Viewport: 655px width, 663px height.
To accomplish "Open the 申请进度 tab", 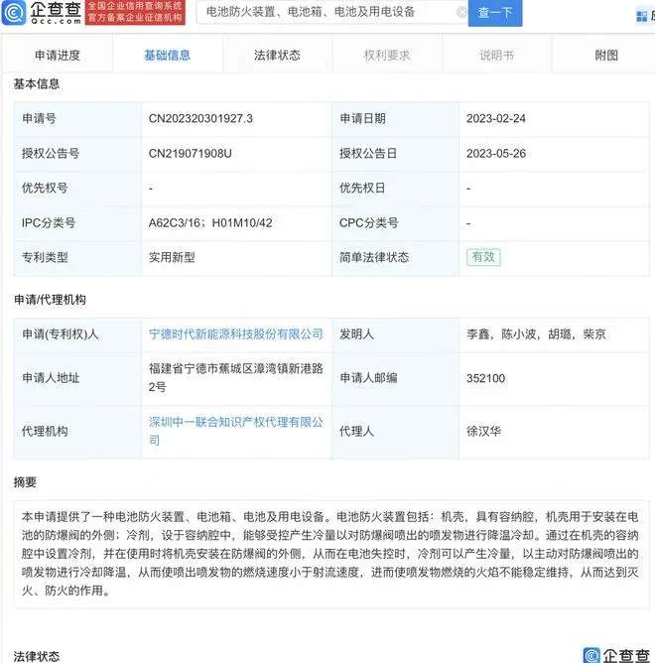I will (58, 56).
